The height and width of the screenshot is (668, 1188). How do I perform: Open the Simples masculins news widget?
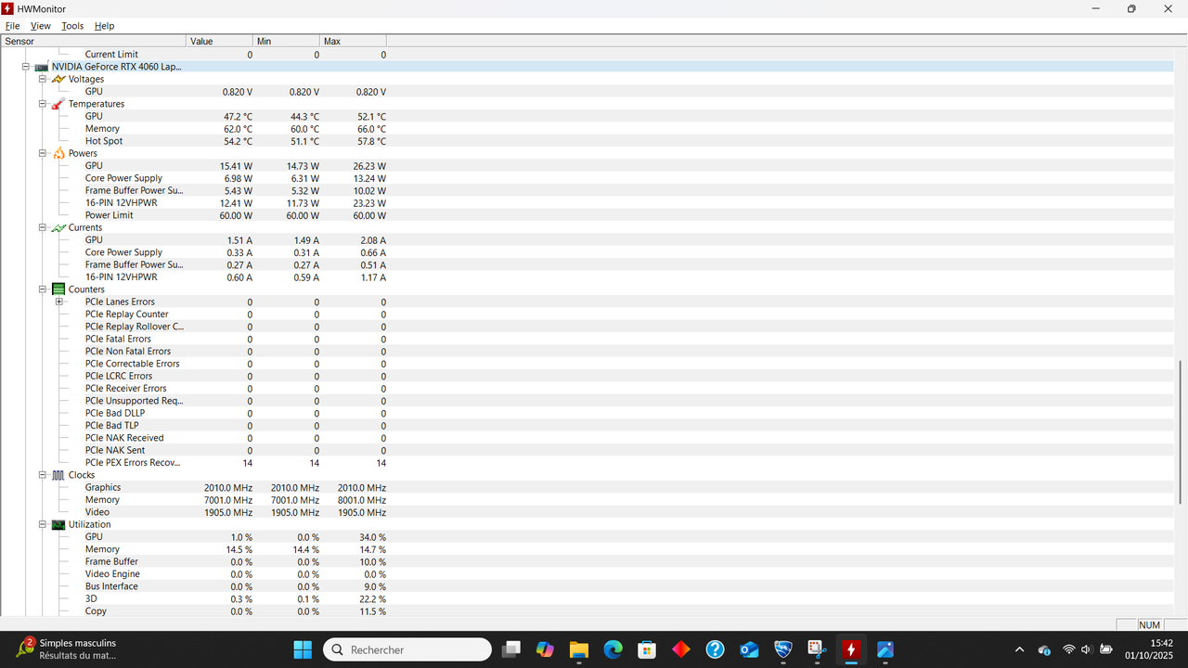67,649
